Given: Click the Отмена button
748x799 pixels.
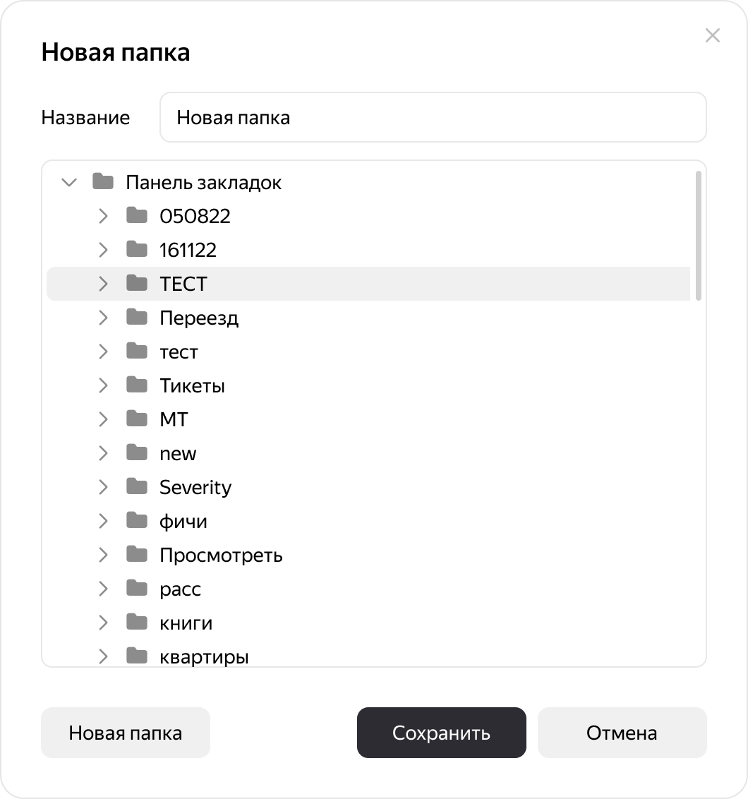Looking at the screenshot, I should tap(622, 733).
